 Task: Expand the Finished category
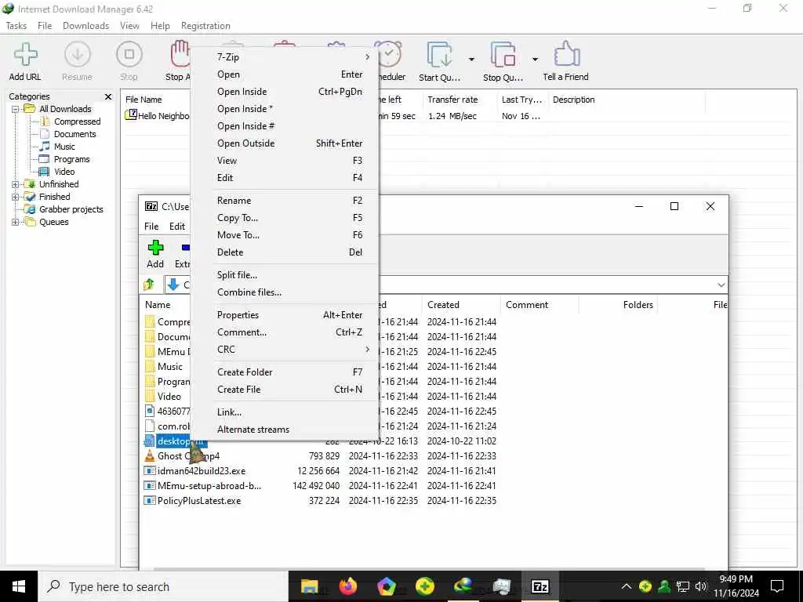[x=16, y=197]
